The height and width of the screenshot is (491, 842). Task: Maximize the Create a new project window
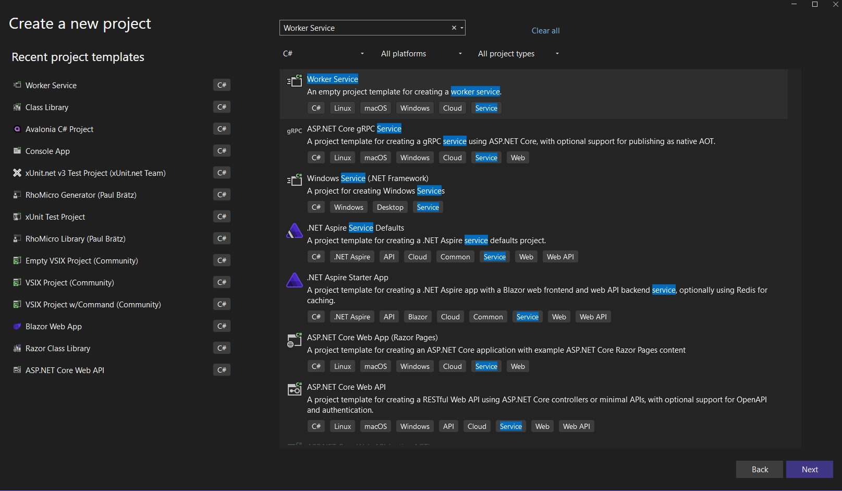[x=815, y=4]
